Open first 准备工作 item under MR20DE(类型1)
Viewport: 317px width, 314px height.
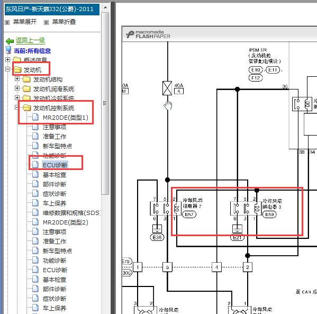pyautogui.click(x=55, y=137)
